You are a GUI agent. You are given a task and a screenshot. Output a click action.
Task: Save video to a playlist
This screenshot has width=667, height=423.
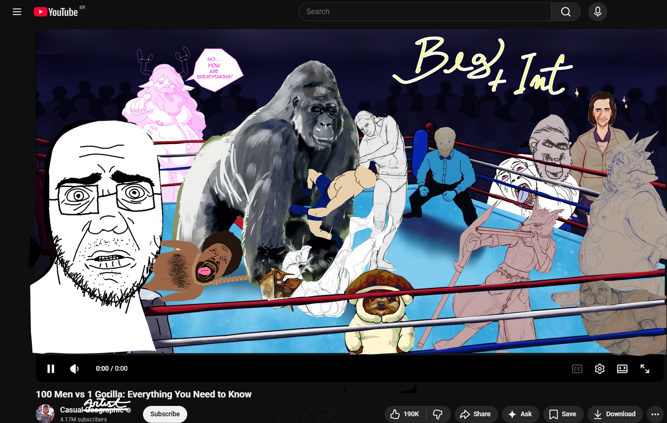click(563, 414)
